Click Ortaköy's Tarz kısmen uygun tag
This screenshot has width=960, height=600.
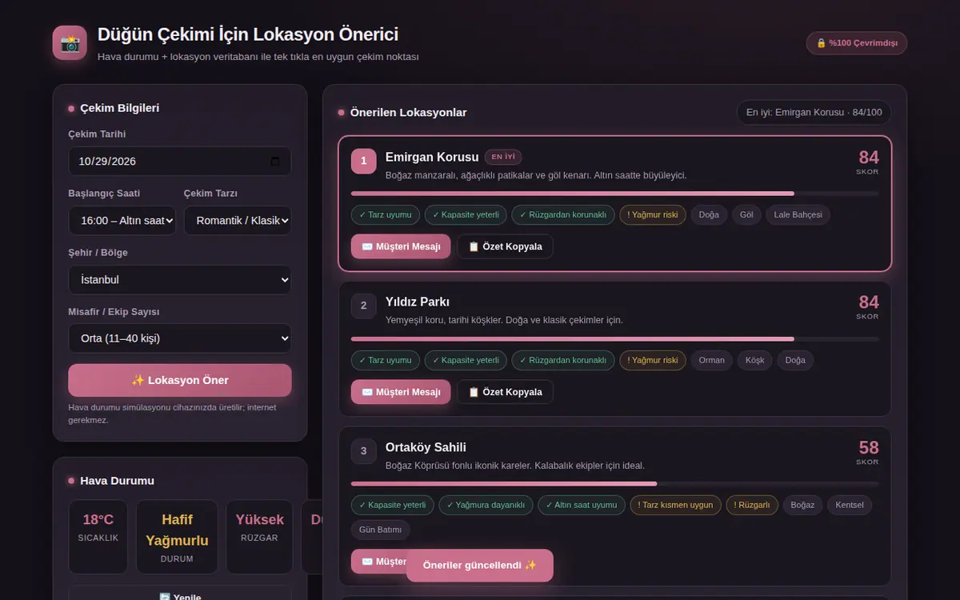coord(675,505)
